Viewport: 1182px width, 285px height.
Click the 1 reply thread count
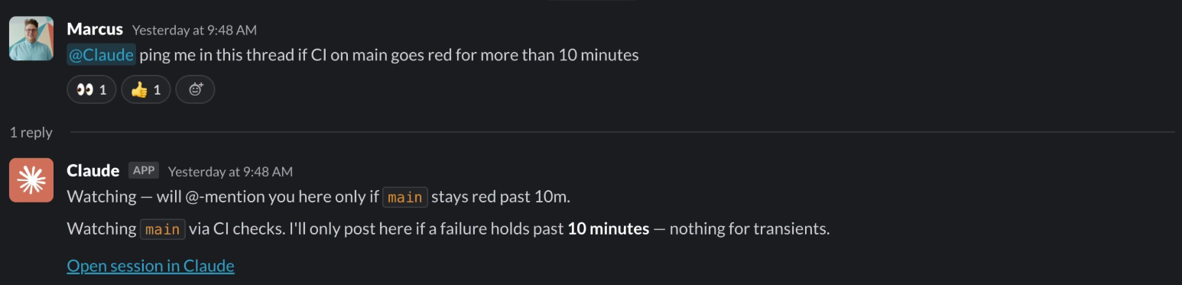coord(31,132)
